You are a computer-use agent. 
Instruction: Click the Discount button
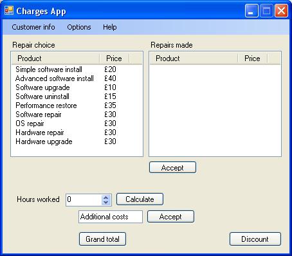tap(255, 239)
